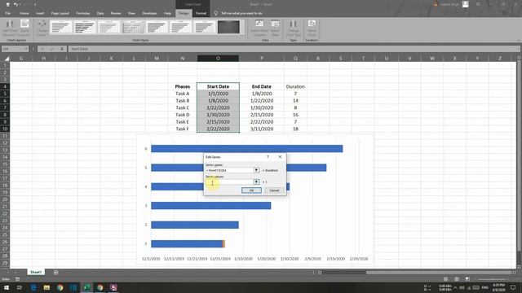Image resolution: width=522 pixels, height=293 pixels.
Task: Focus the Series values input field
Action: tap(229, 181)
